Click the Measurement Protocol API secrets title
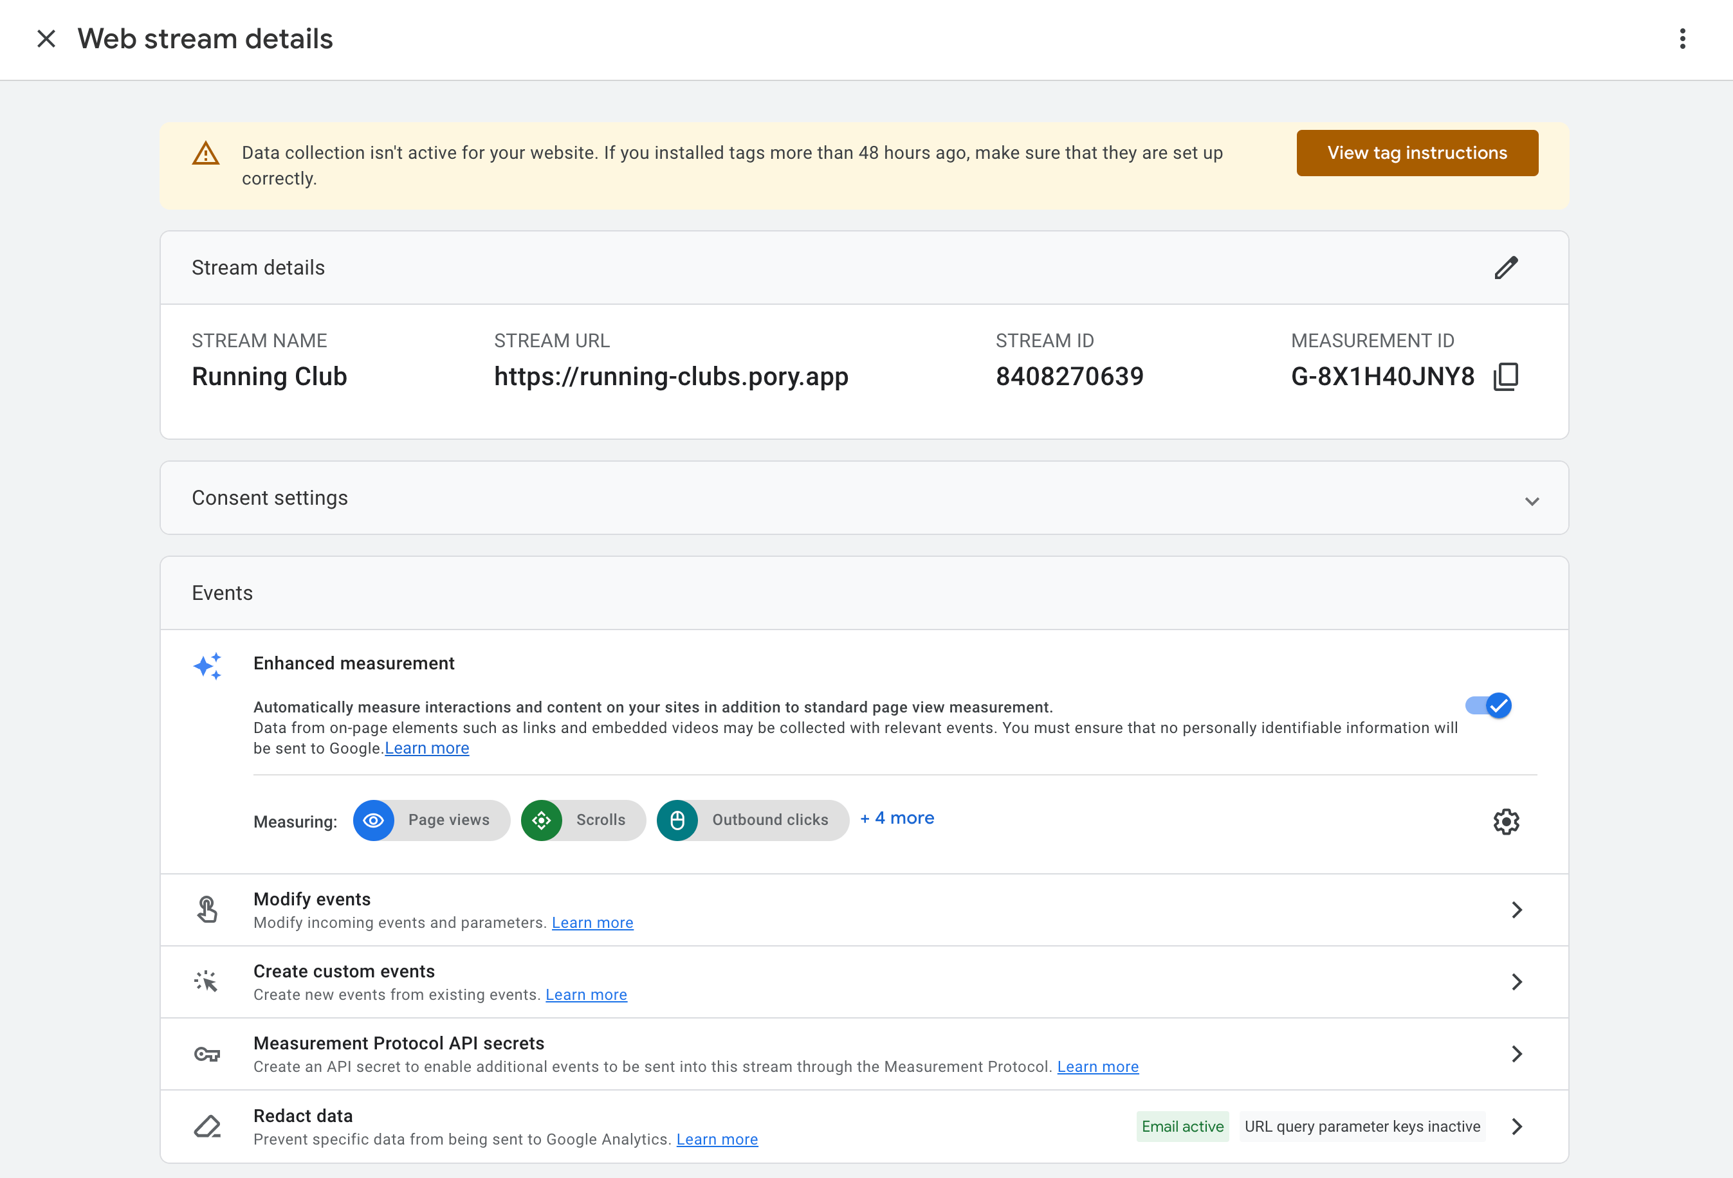 [399, 1043]
